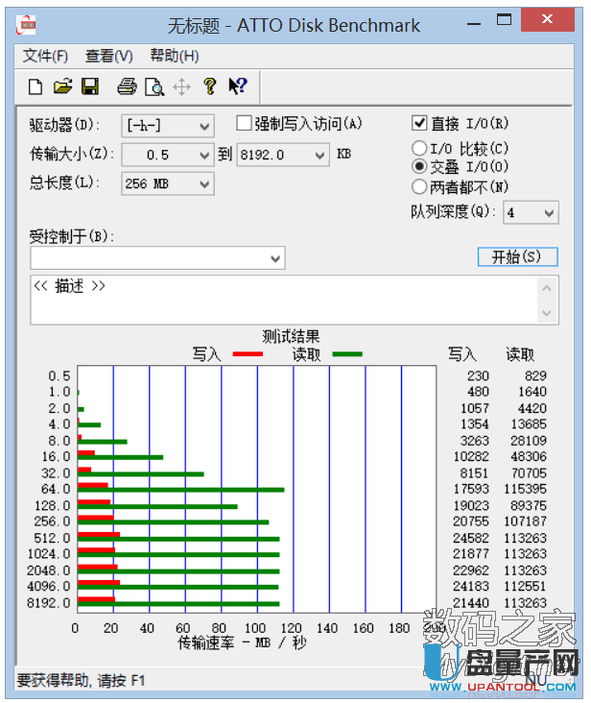Click the New file toolbar icon
The width and height of the screenshot is (591, 703).
coord(35,87)
